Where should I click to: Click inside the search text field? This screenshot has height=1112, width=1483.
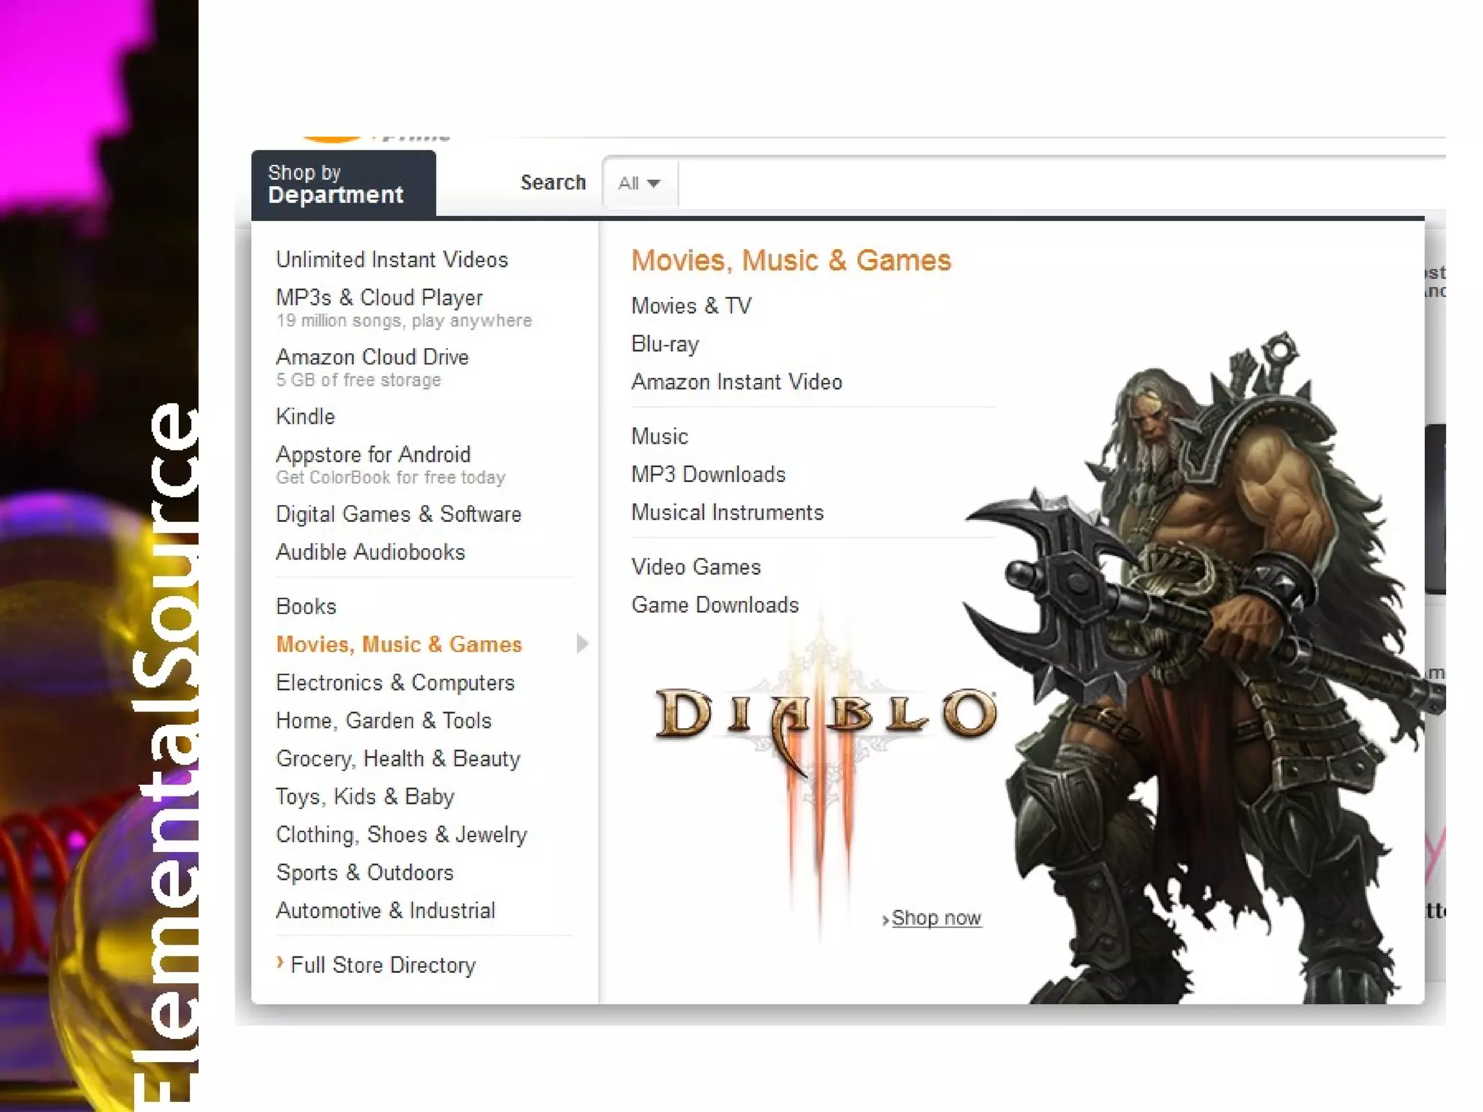click(1050, 183)
